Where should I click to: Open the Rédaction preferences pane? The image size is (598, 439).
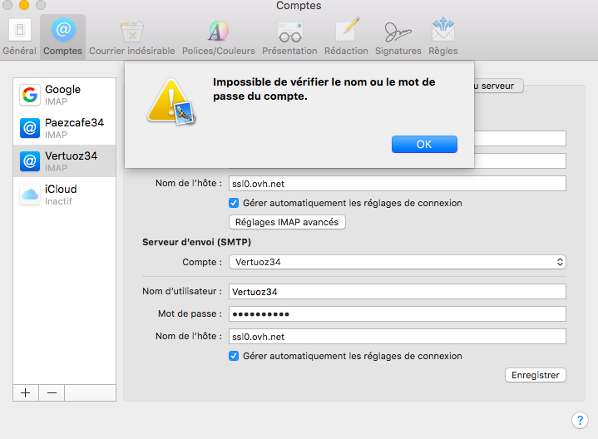tap(346, 37)
